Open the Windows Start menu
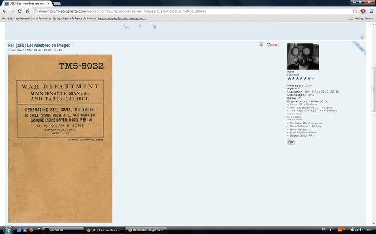 [x=7, y=230]
